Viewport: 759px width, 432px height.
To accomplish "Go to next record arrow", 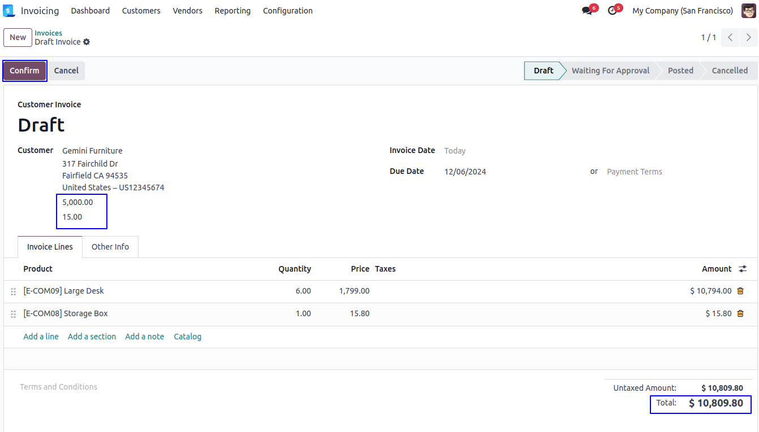I will point(749,37).
